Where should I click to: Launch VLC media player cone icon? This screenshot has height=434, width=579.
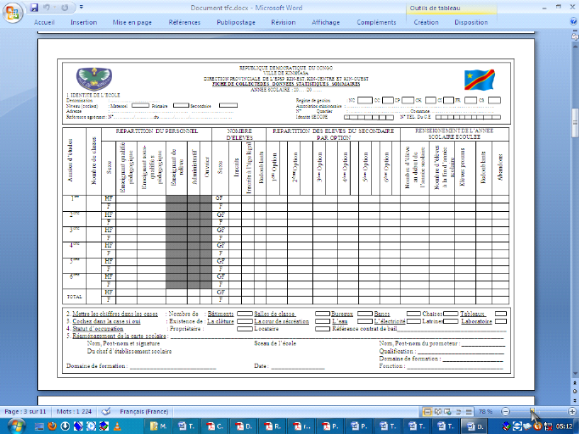[x=117, y=426]
